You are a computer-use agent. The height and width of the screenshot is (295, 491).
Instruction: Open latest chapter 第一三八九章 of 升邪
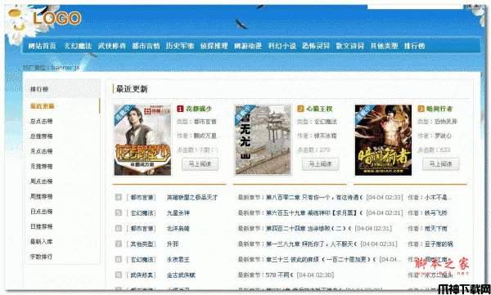pos(311,244)
